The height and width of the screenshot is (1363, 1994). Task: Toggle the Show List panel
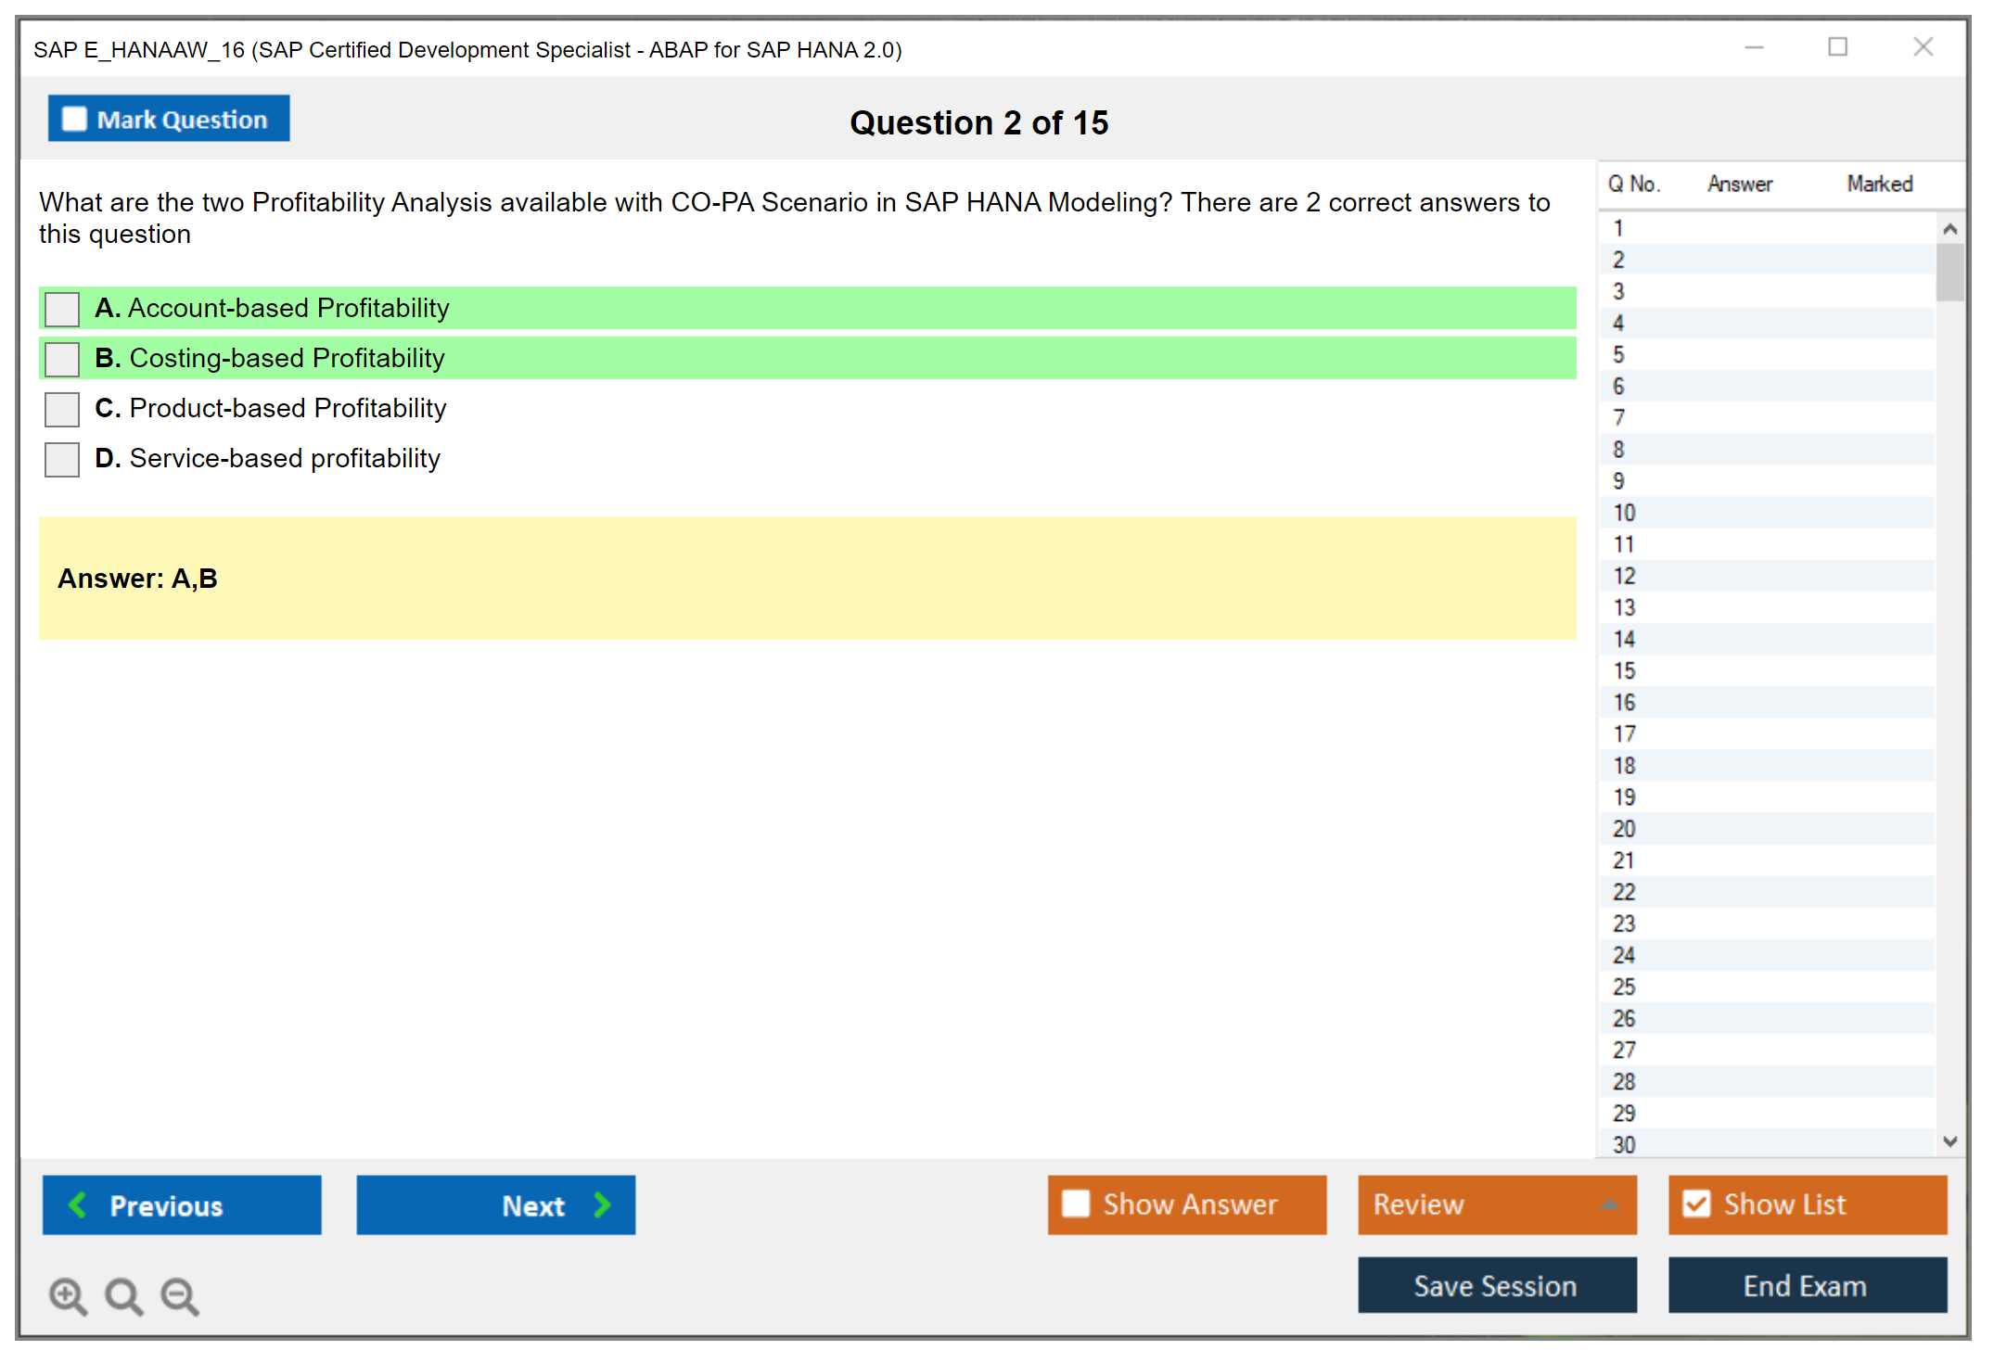pyautogui.click(x=1696, y=1204)
